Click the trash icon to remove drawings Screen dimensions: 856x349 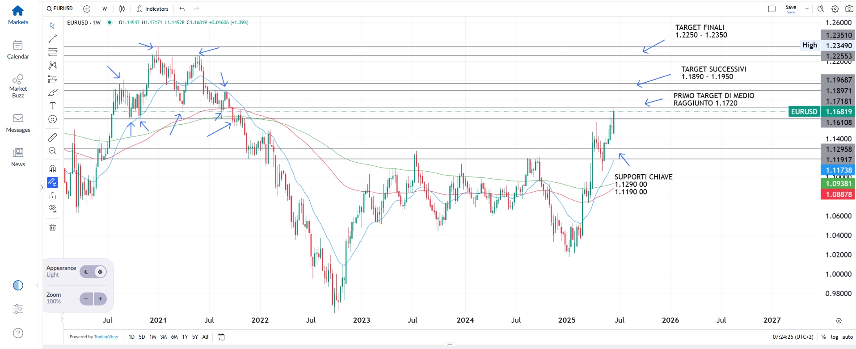click(52, 227)
